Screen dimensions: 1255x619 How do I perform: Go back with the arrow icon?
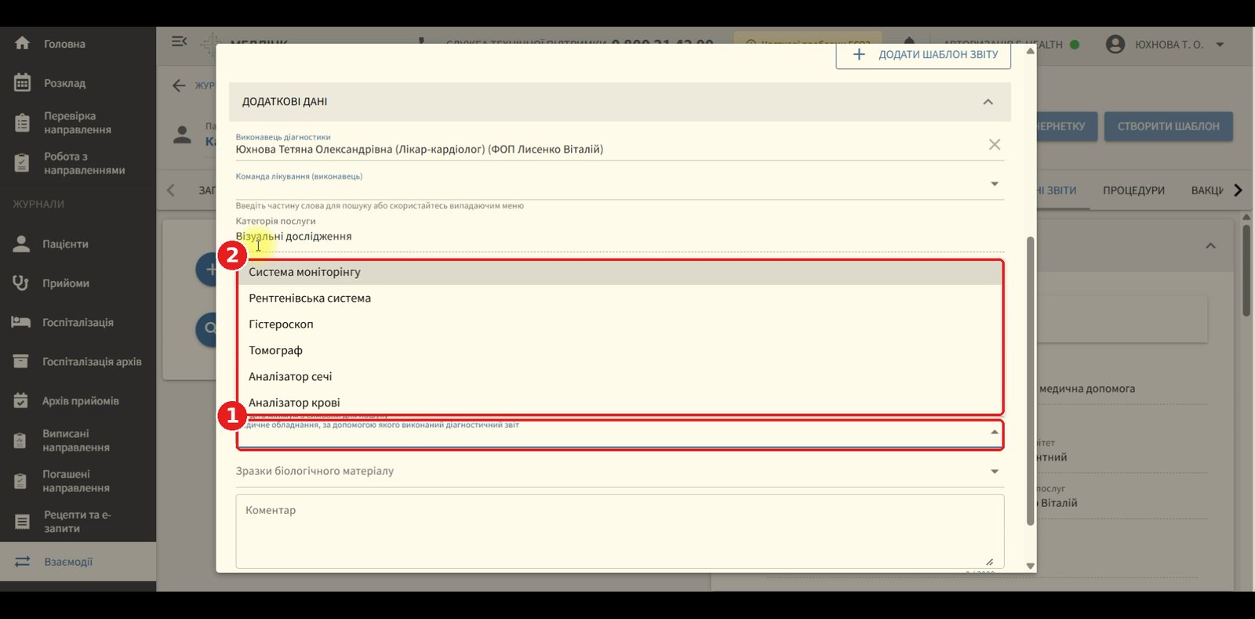pyautogui.click(x=179, y=85)
